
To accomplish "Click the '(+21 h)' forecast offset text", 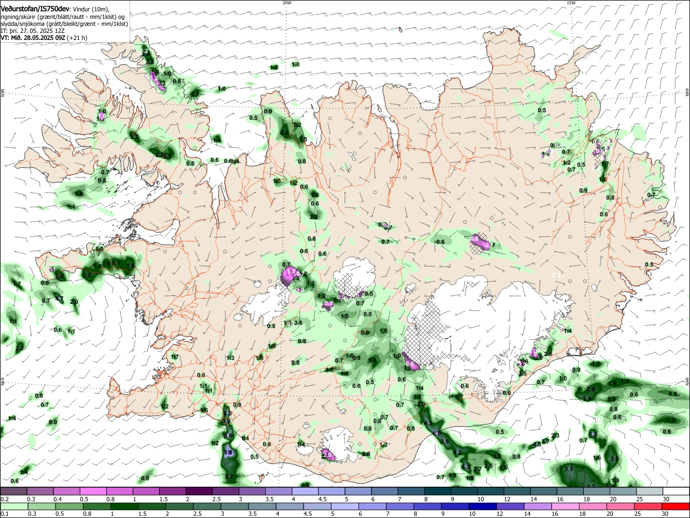I will (x=77, y=38).
